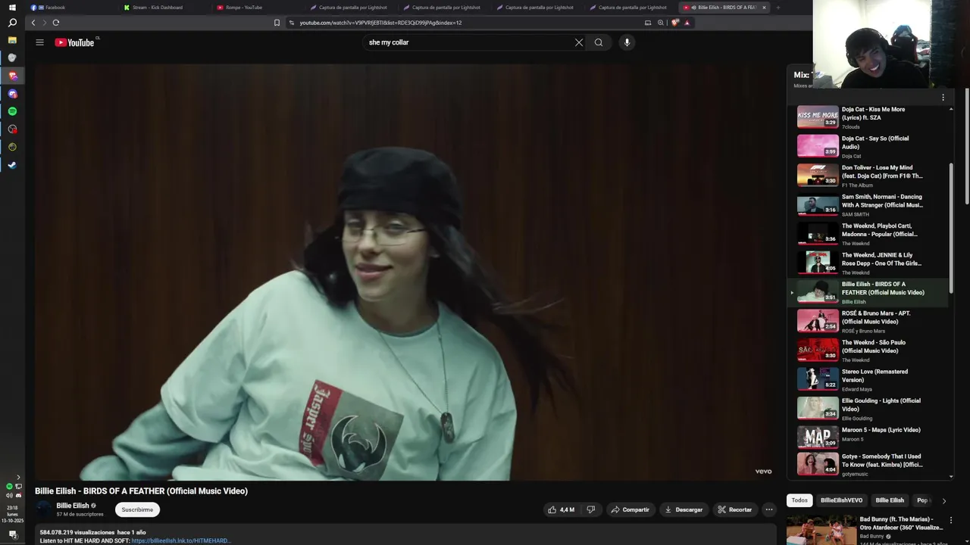Open File Explorer from taskbar

click(x=12, y=40)
